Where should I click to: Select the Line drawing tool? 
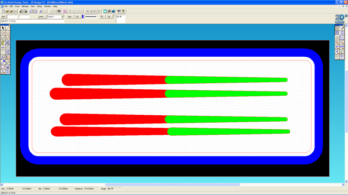coord(8,28)
